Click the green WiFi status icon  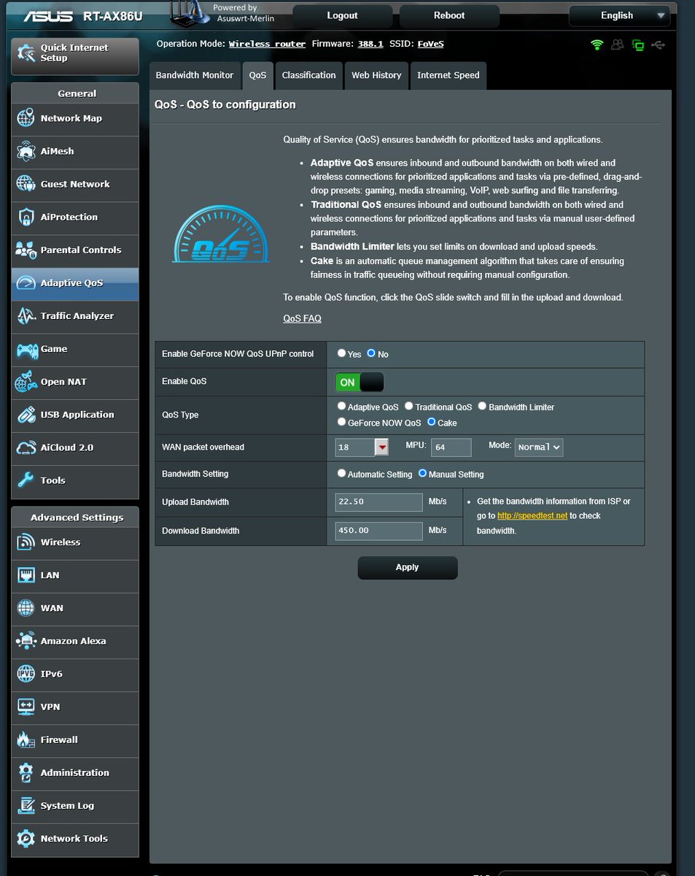(x=597, y=45)
